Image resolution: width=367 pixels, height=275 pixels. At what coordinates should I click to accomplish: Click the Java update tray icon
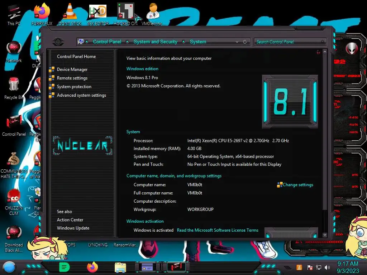(299, 267)
